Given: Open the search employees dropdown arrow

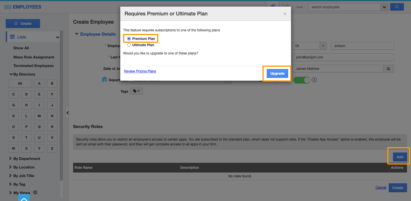Looking at the screenshot, I should (x=384, y=7).
